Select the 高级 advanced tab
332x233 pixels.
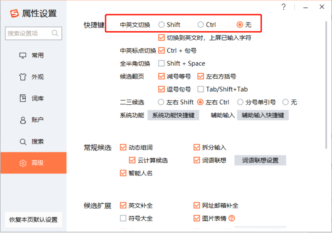(x=33, y=163)
